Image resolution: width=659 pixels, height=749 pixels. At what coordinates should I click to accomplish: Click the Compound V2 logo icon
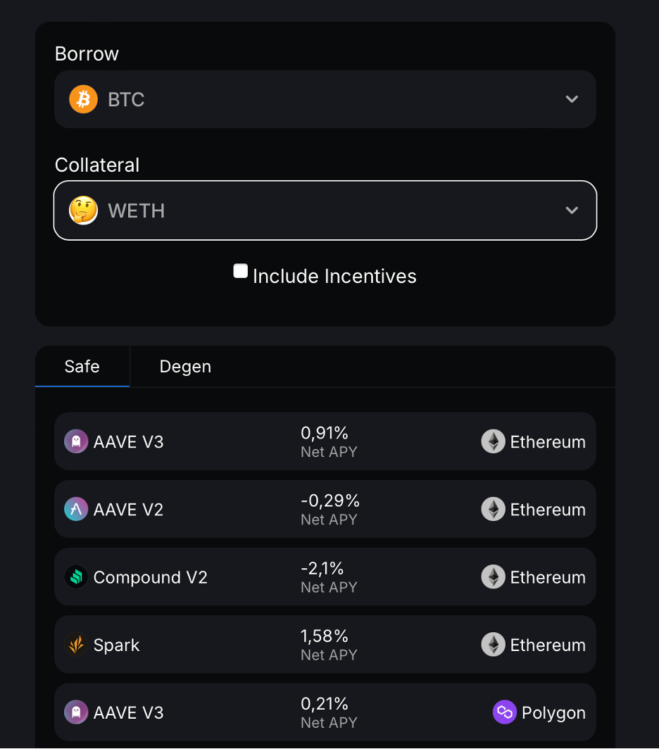[76, 577]
